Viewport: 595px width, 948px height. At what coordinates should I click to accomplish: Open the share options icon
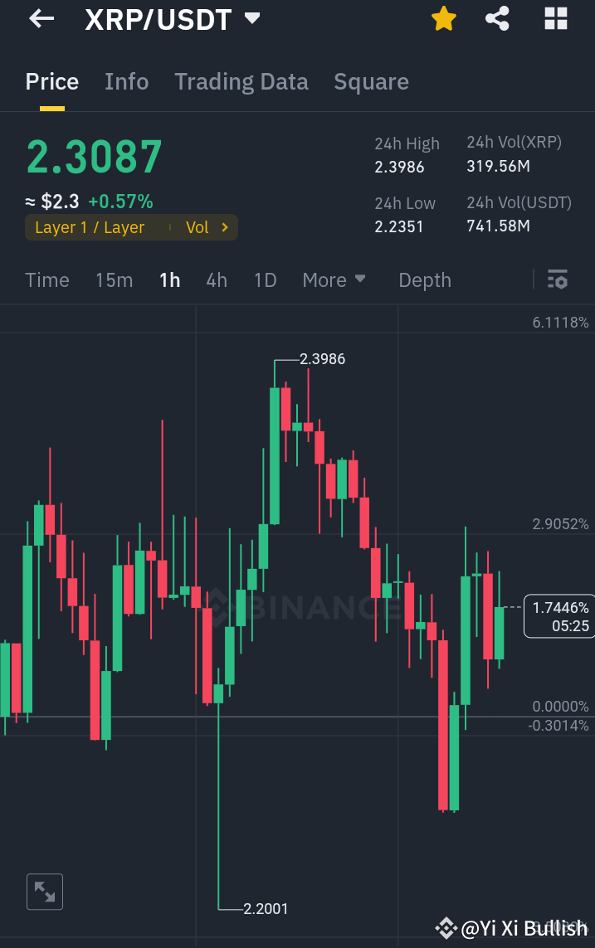point(497,18)
